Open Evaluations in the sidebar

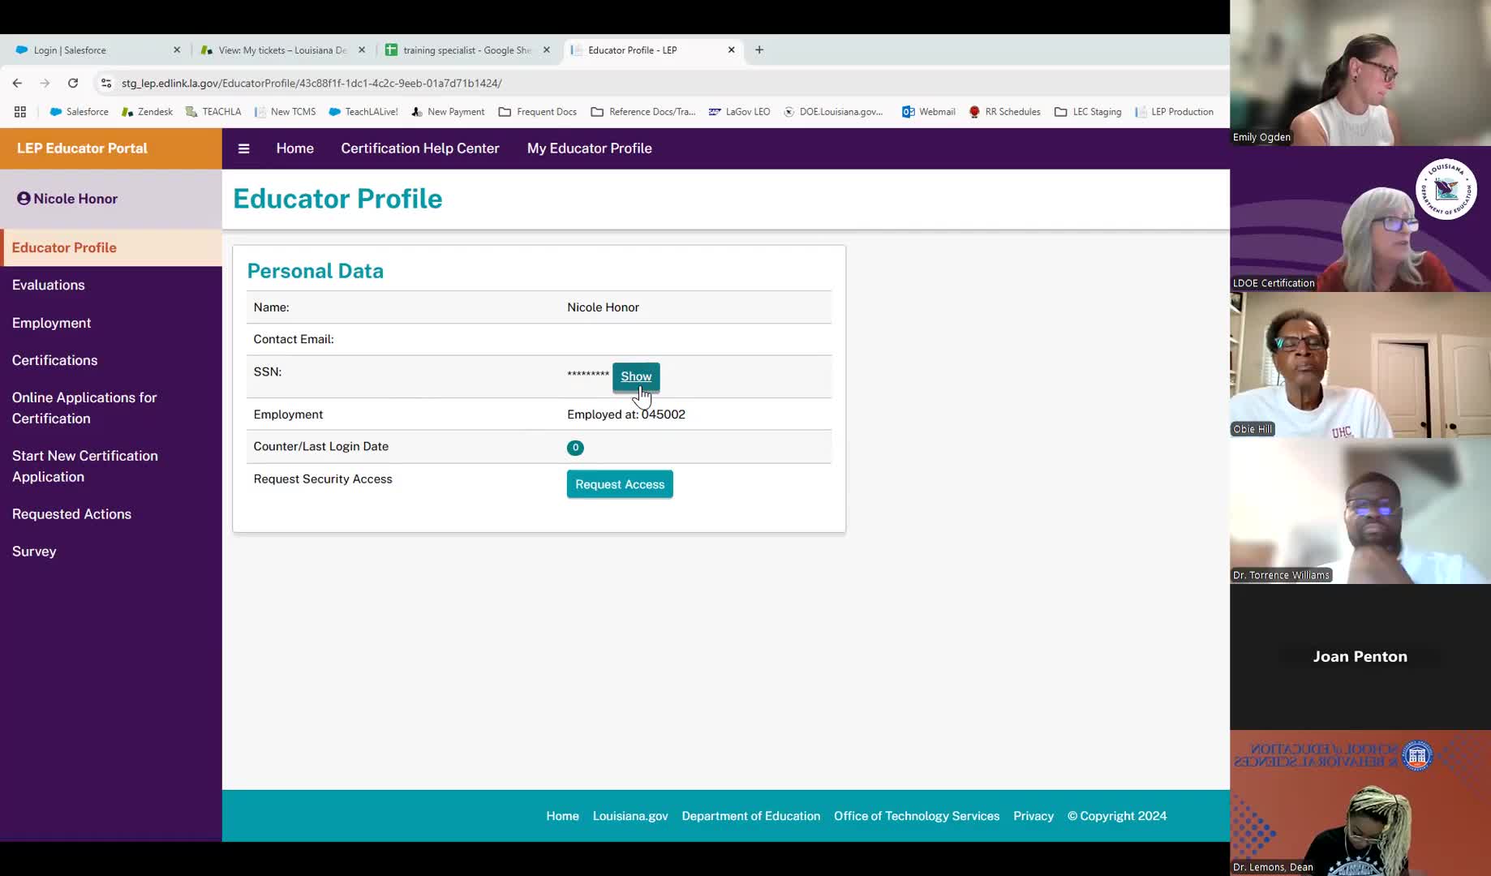tap(49, 285)
